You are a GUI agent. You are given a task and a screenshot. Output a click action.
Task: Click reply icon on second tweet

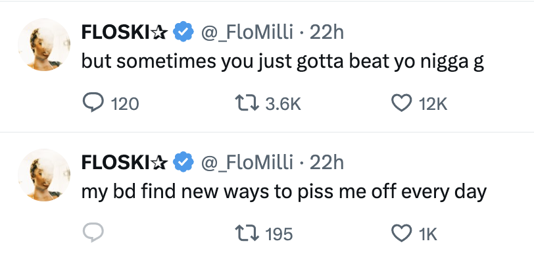pos(93,233)
